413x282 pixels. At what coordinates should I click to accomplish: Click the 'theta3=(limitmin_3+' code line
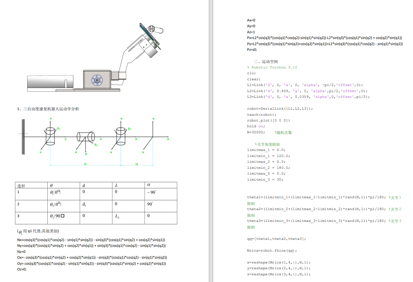point(316,221)
